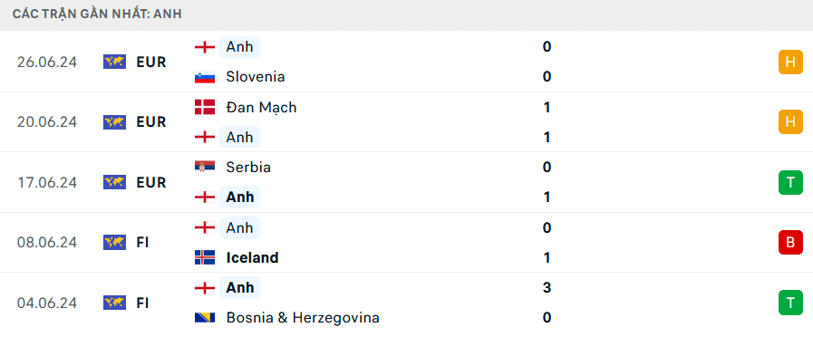Image resolution: width=813 pixels, height=337 pixels.
Task: Click the Slovenia flag icon
Action: tap(205, 77)
